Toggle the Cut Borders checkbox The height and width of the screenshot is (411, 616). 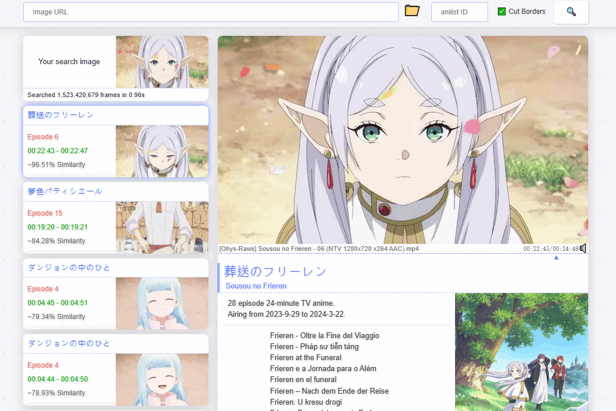(502, 12)
